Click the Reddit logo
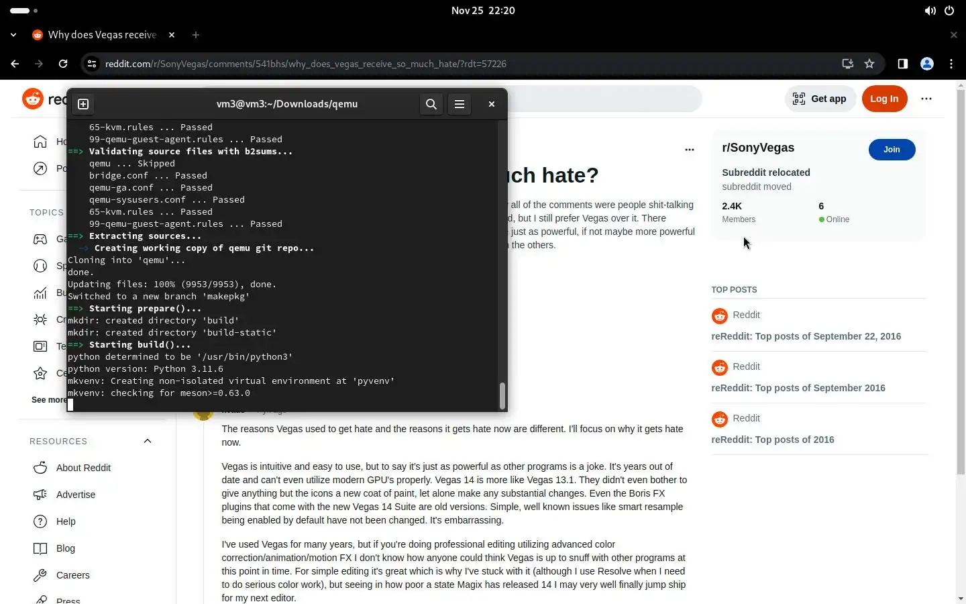 click(32, 99)
